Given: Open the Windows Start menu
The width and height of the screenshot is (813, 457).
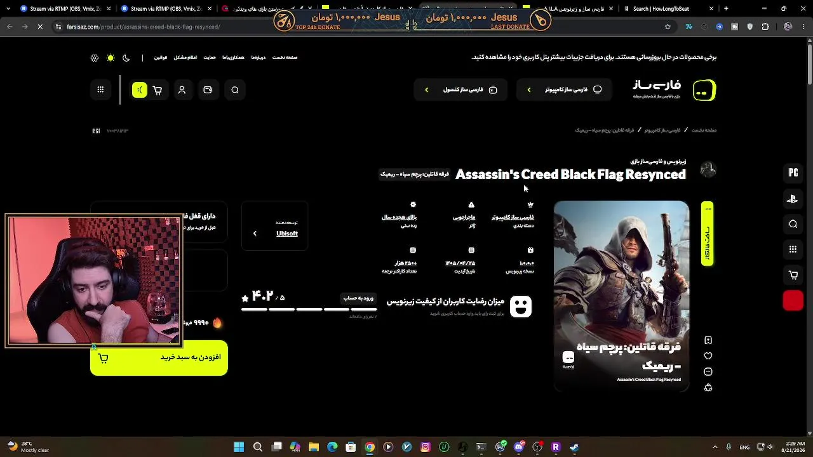Looking at the screenshot, I should (239, 447).
